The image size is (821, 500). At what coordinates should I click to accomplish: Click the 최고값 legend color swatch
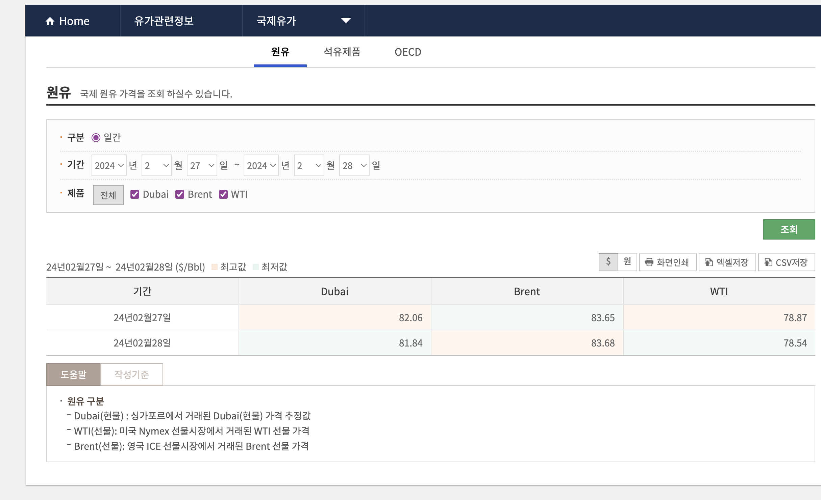pos(214,267)
